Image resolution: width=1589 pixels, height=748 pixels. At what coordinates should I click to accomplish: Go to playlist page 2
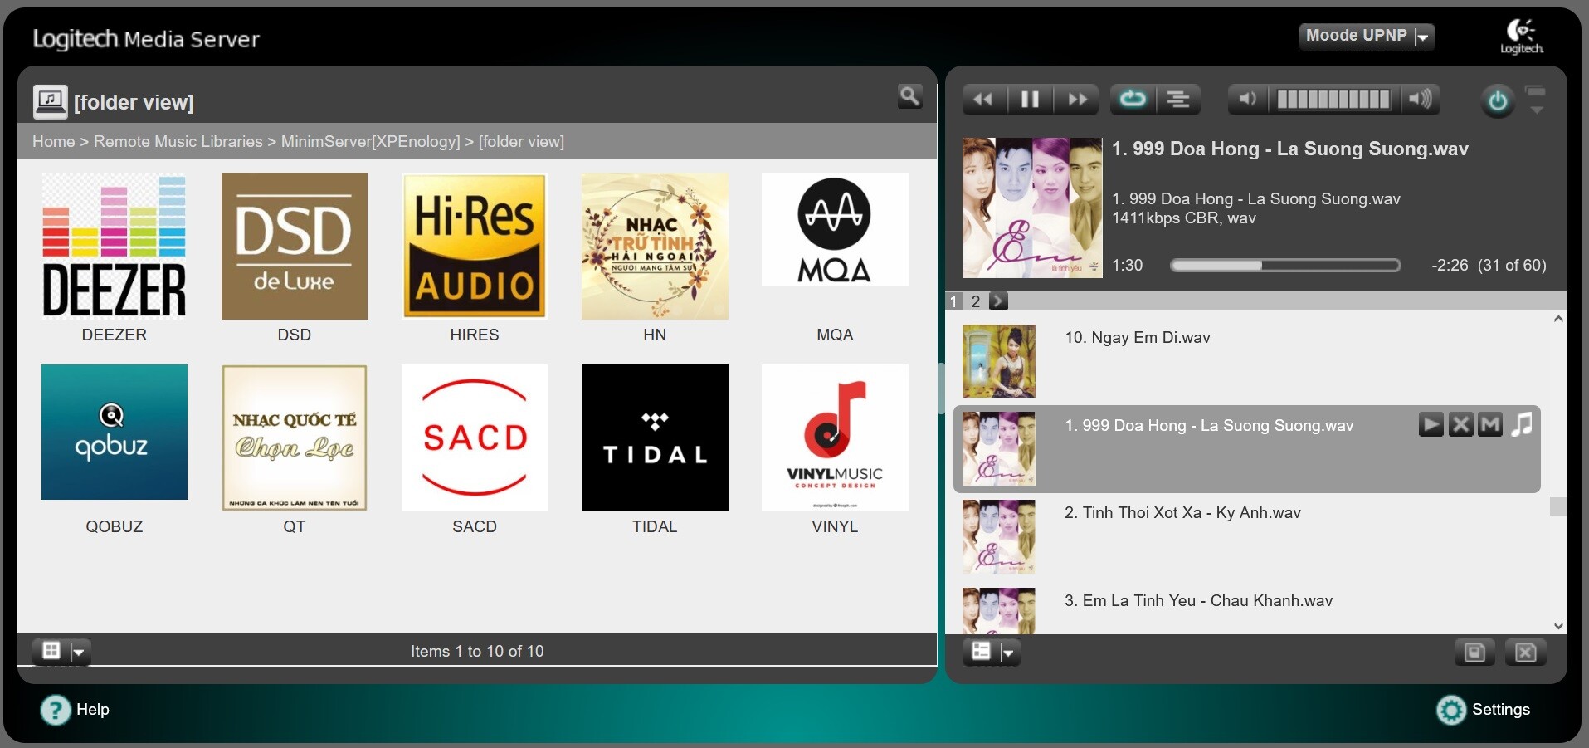(x=976, y=301)
